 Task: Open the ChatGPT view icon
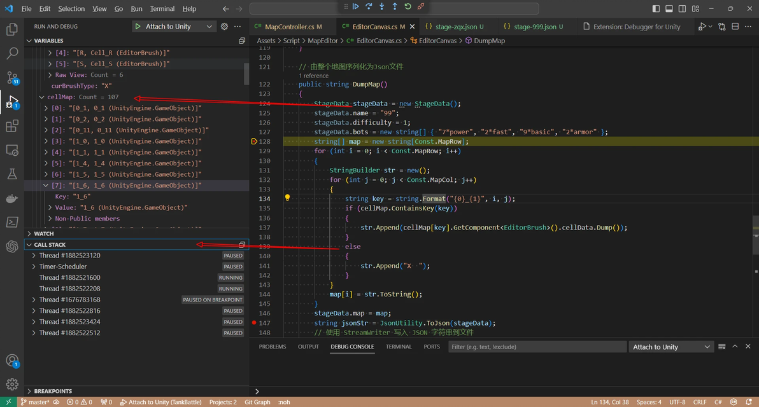(x=12, y=246)
